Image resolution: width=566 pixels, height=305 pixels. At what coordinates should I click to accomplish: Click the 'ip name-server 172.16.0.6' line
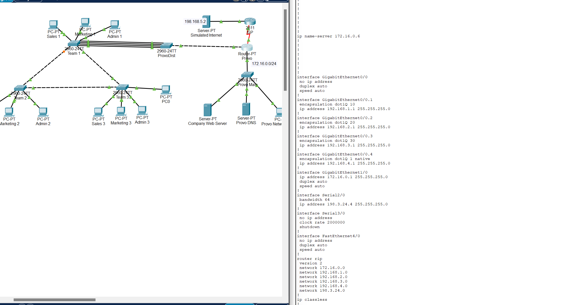pos(329,36)
